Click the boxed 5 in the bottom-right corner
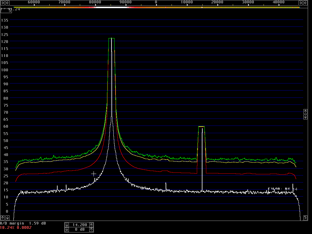The image size is (312, 234). [305, 218]
